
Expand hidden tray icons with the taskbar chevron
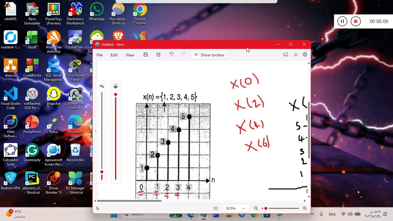coord(312,214)
